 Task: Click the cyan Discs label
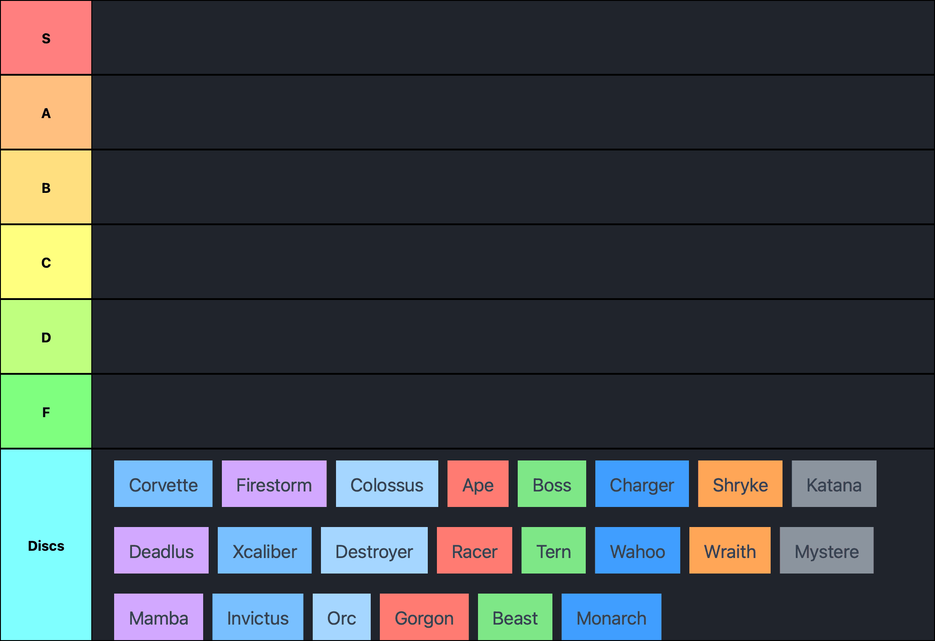coord(46,545)
